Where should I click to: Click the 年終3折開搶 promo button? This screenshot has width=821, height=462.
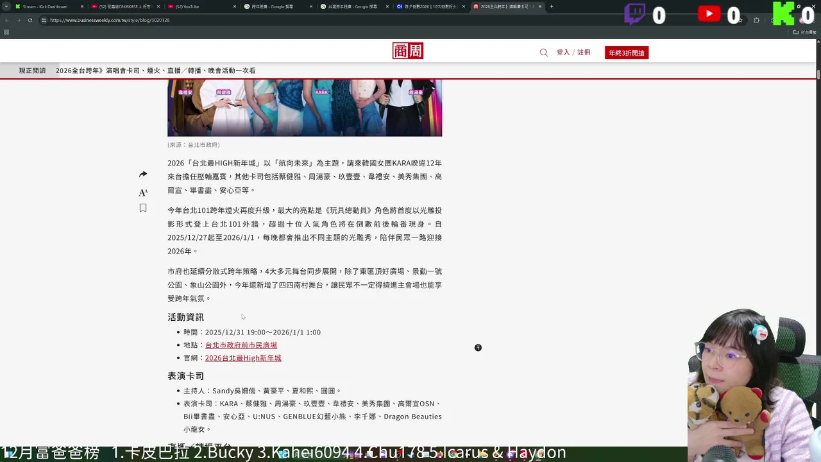click(627, 53)
